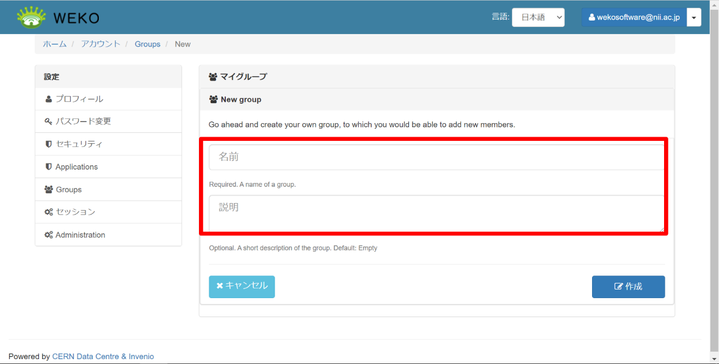Click the Groups people icon in sidebar
Image resolution: width=719 pixels, height=364 pixels.
(48, 190)
